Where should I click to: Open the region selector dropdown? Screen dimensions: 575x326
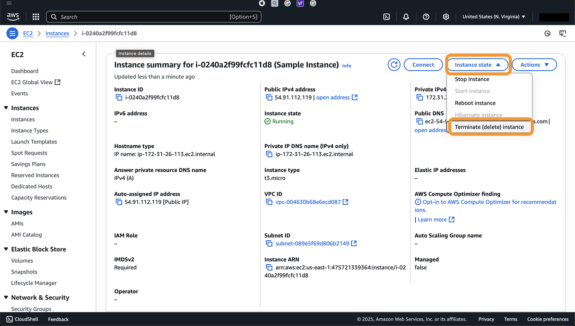coord(493,17)
